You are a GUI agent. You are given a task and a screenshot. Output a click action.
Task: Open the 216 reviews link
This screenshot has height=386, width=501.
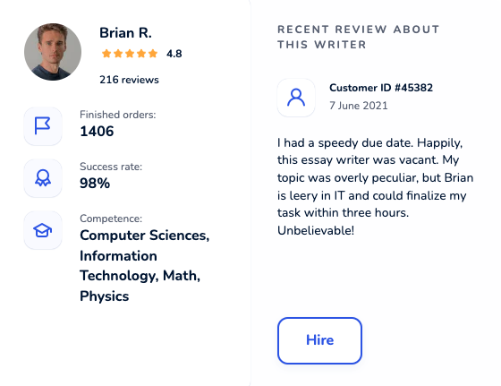129,80
